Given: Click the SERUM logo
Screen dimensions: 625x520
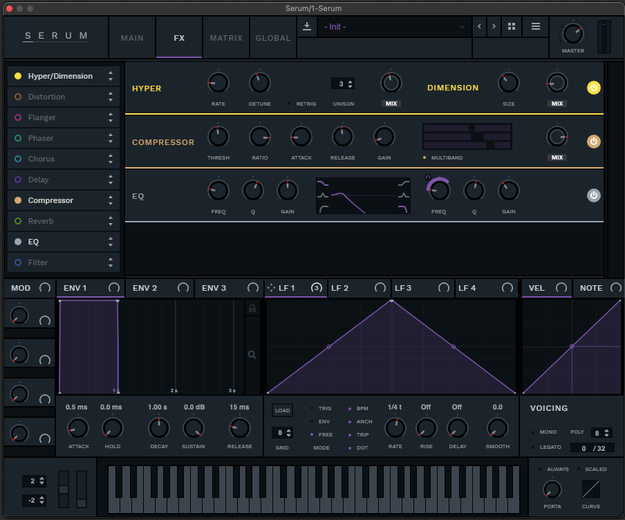Looking at the screenshot, I should (x=56, y=36).
